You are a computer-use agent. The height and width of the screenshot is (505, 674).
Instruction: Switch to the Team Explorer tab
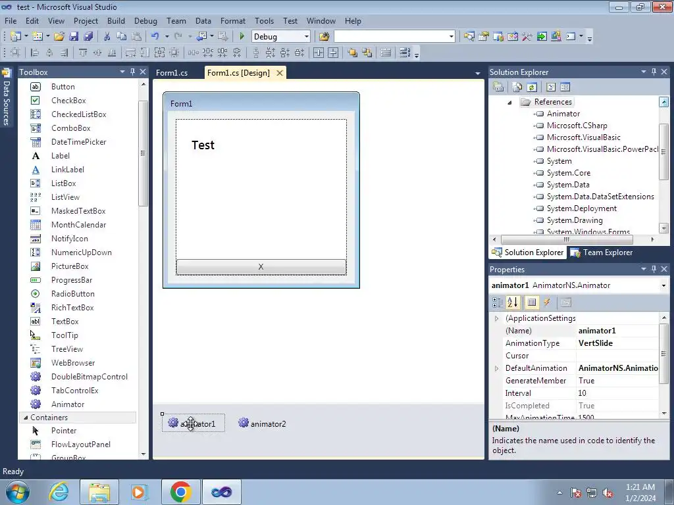602,252
